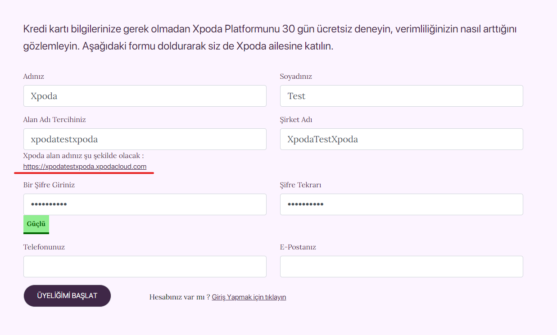Click the 'Alan Adı Tercihiniz' label
The image size is (557, 335).
[54, 120]
